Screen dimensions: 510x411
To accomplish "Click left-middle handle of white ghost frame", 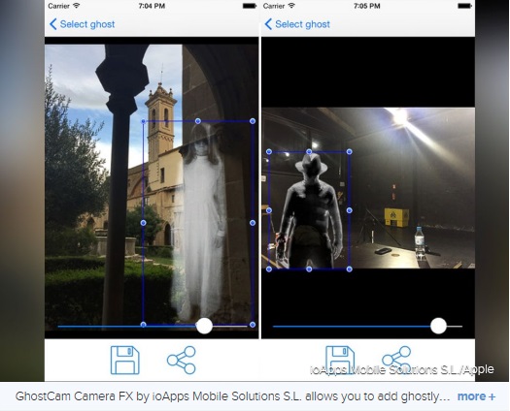I will point(143,223).
